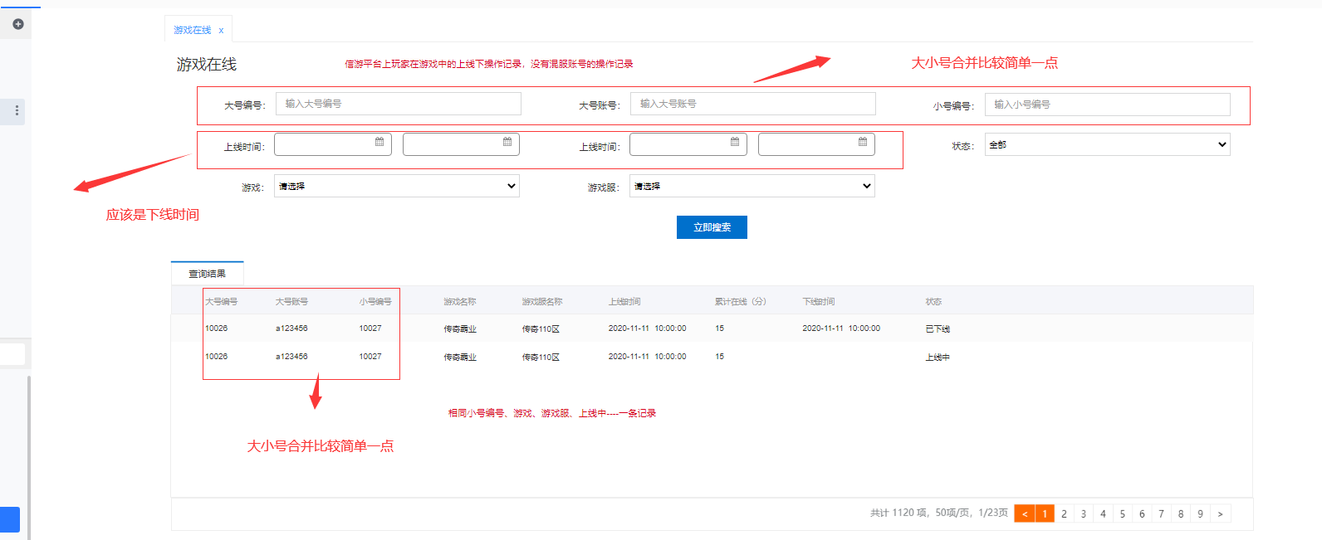
Task: Click a123456 in the 已下线 row
Action: pos(291,328)
